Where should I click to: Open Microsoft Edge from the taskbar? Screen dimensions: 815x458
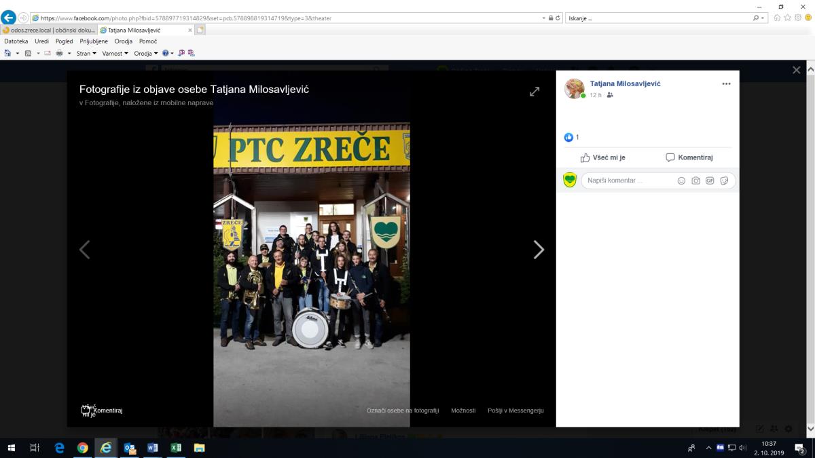coord(59,448)
